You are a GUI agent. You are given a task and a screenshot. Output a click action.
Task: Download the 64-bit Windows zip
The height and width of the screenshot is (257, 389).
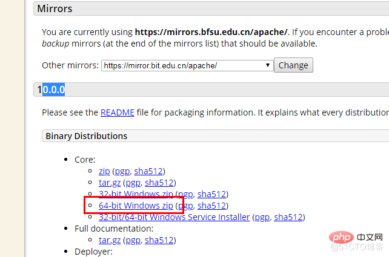pyautogui.click(x=136, y=206)
